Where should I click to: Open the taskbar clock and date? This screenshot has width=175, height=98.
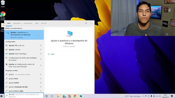click(165, 96)
